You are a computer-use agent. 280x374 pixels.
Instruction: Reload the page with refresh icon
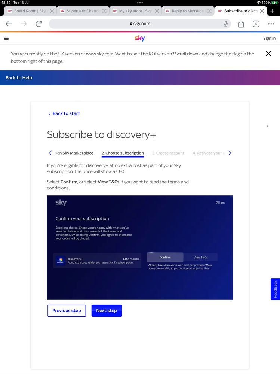(x=39, y=24)
